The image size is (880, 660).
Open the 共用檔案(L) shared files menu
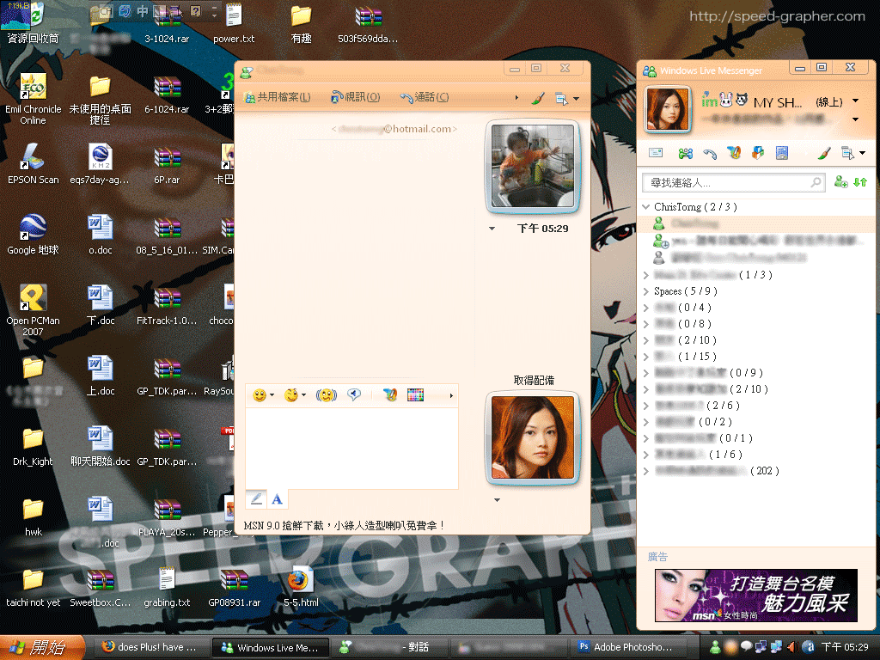click(278, 97)
